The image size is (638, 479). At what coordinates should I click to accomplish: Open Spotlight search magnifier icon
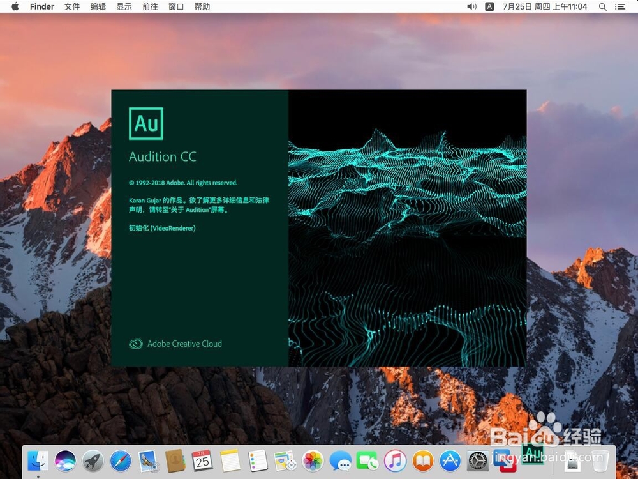603,6
